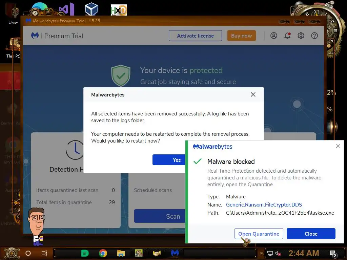The height and width of the screenshot is (260, 347).
Task: Click the muted volume tray icon
Action: click(x=278, y=253)
